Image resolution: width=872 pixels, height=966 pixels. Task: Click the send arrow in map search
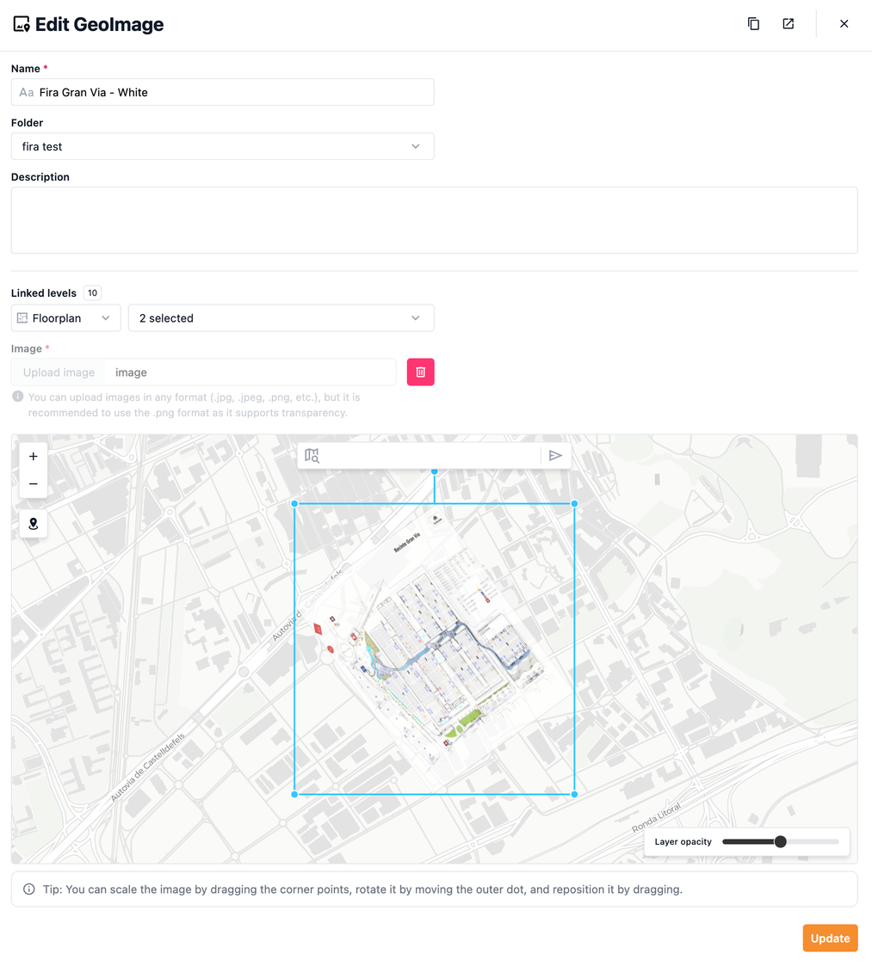(555, 456)
